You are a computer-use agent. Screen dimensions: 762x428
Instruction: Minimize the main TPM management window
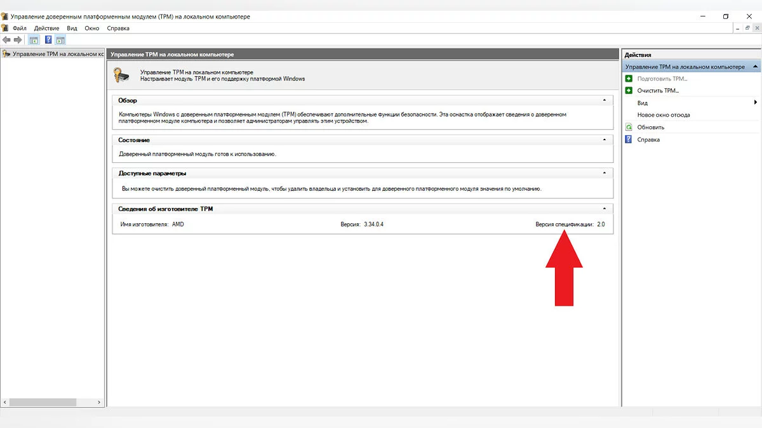click(703, 16)
